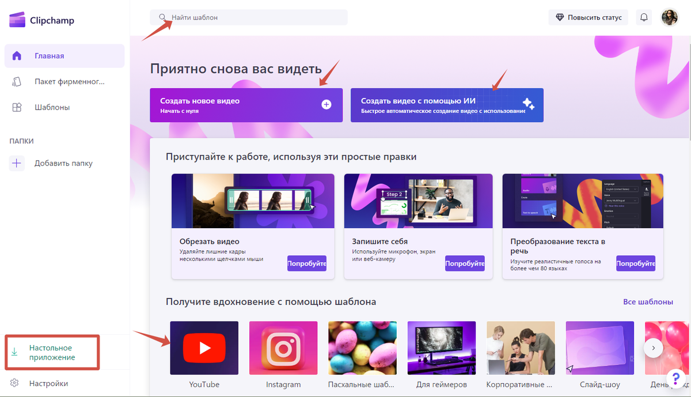Click the Повысить статус button

[588, 17]
